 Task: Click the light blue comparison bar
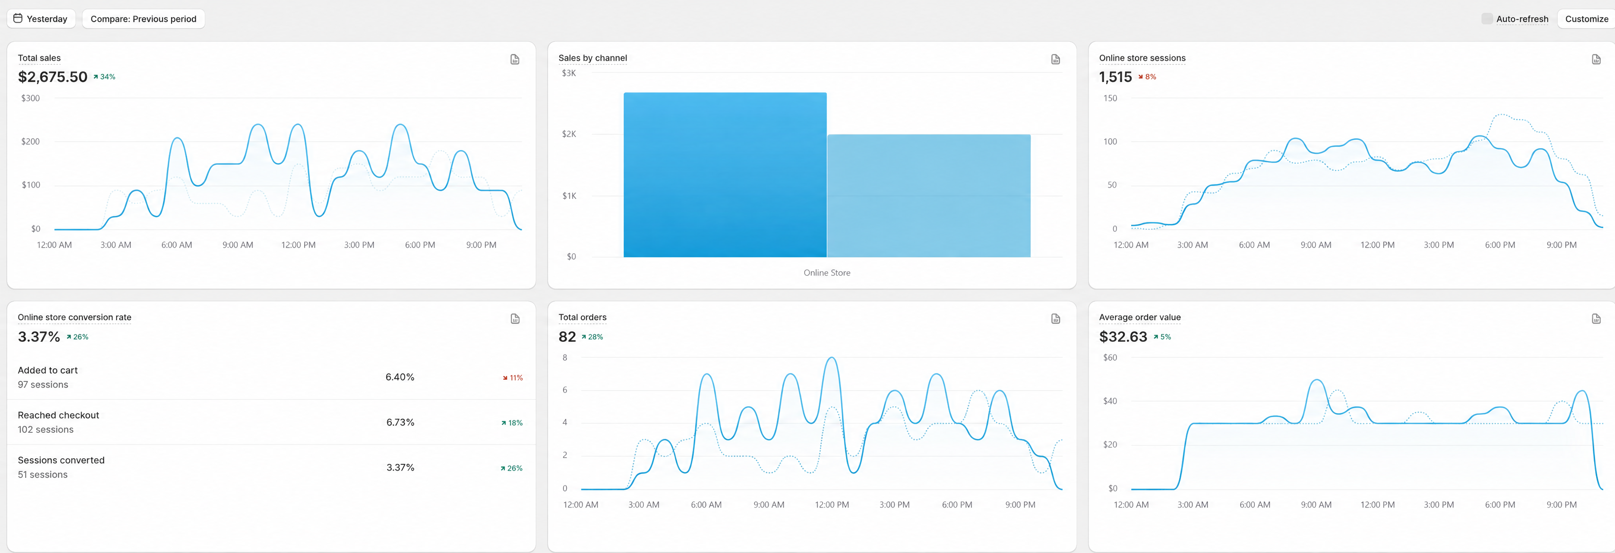[928, 196]
